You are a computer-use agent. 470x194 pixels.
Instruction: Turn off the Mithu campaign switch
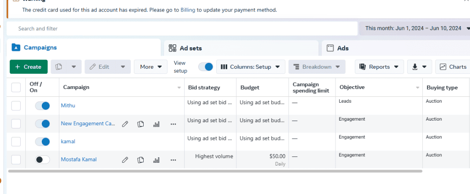[42, 105]
